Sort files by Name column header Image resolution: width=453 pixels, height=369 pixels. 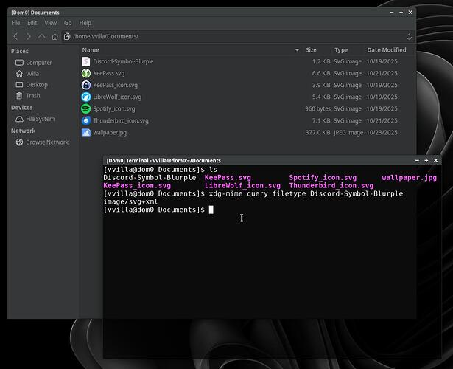point(91,50)
